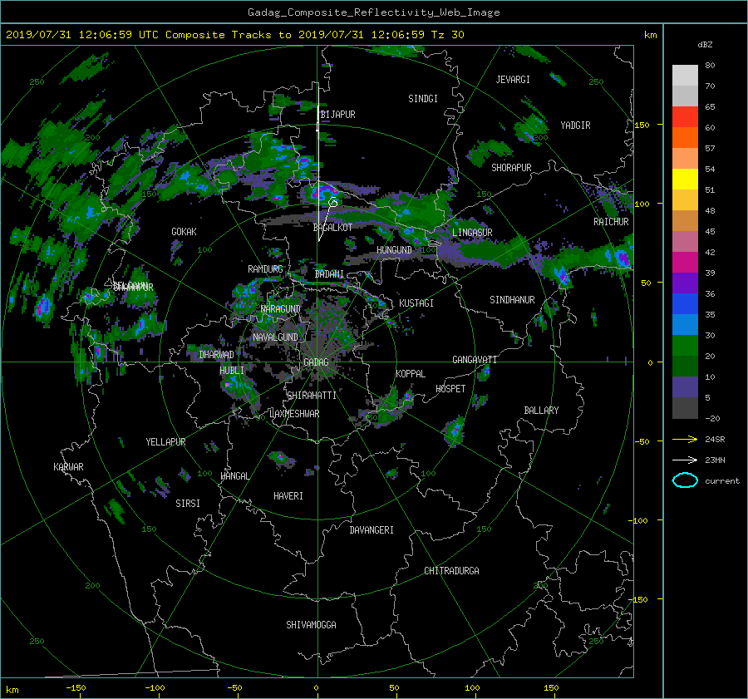Select the SHIRAHATTI label

312,396
